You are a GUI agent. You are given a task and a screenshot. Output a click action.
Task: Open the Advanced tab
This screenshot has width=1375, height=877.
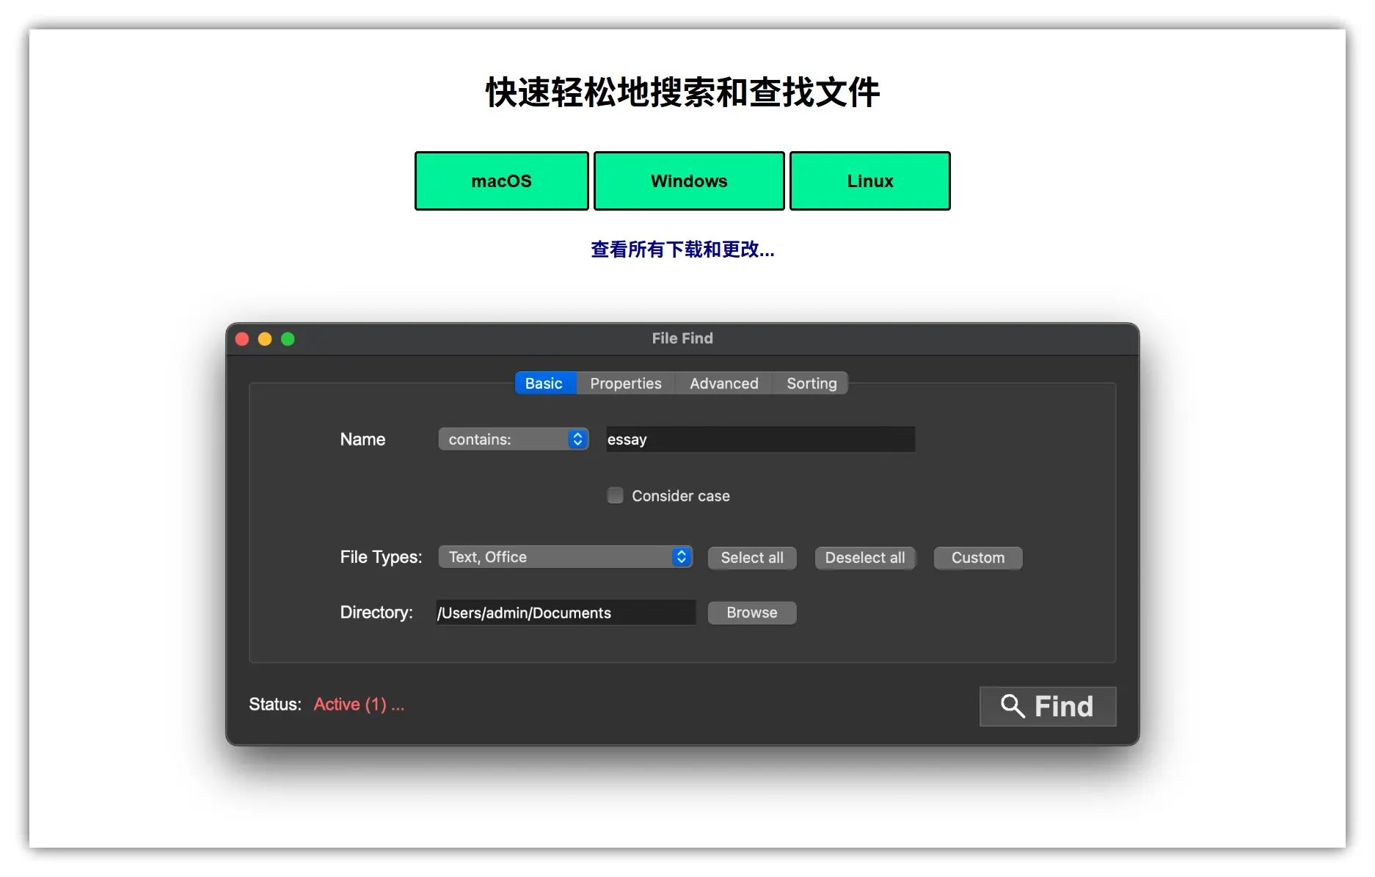(723, 383)
